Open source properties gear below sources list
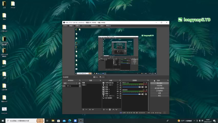The width and height of the screenshot is (218, 123). pyautogui.click(x=110, y=110)
